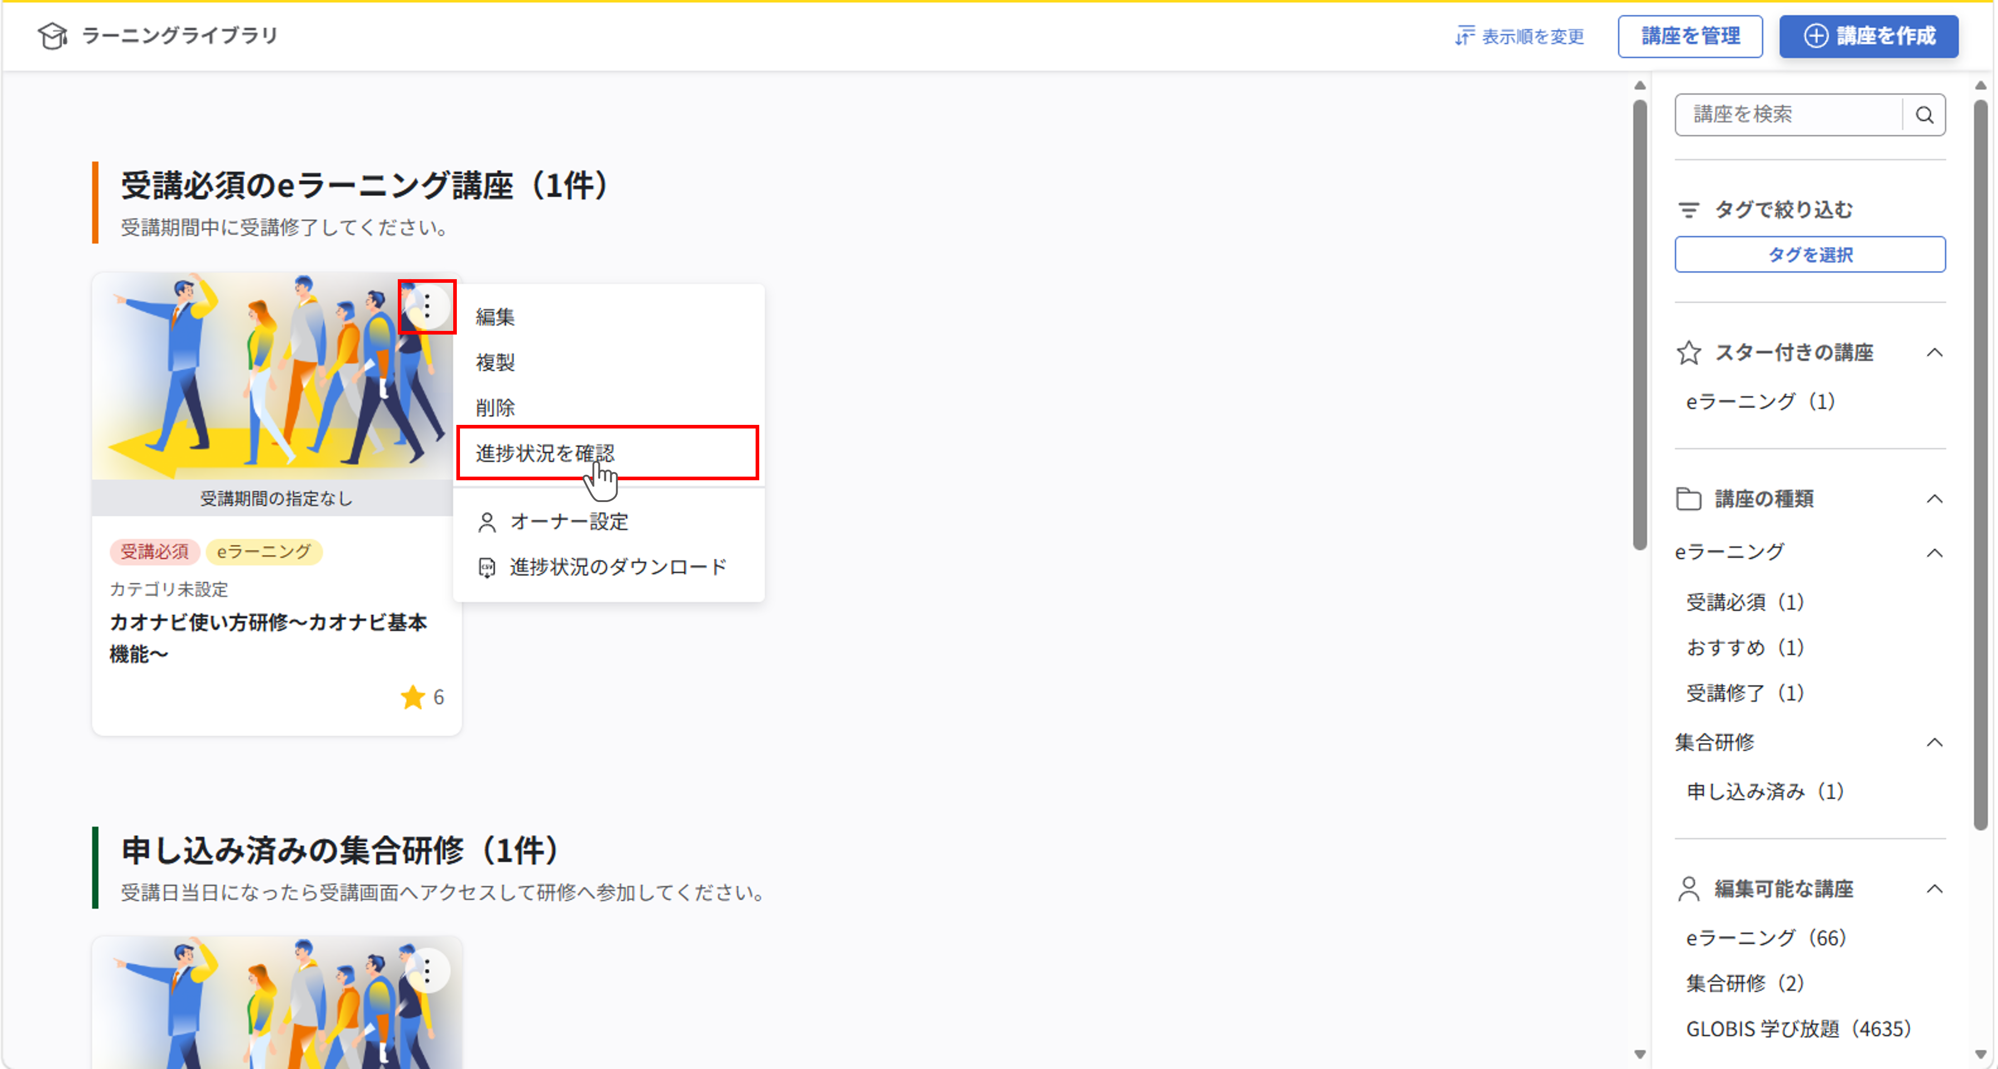Screen dimensions: 1998x1069
Task: Open three-dot menu on the 集合研修 card
Action: point(427,970)
